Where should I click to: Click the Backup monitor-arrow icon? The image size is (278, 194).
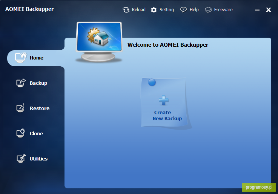point(21,83)
